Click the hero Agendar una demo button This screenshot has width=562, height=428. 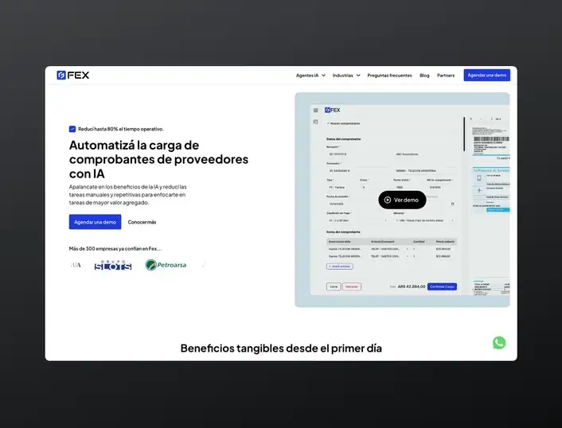(x=95, y=222)
